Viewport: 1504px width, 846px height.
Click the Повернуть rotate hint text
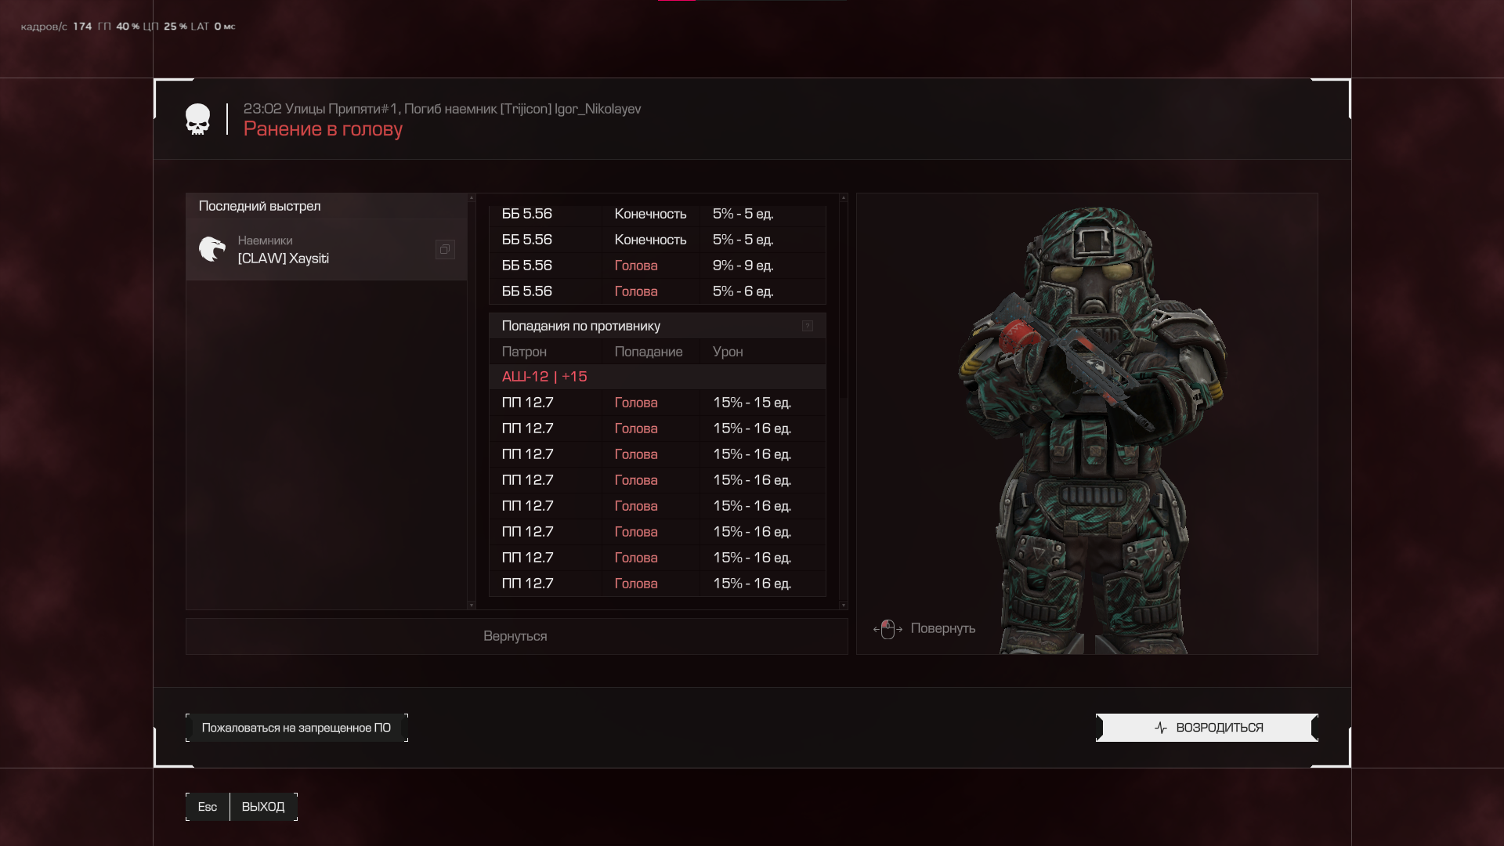[x=942, y=628]
